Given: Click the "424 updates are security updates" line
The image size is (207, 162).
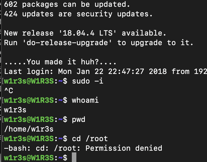Looking at the screenshot, I should pyautogui.click(x=78, y=14).
